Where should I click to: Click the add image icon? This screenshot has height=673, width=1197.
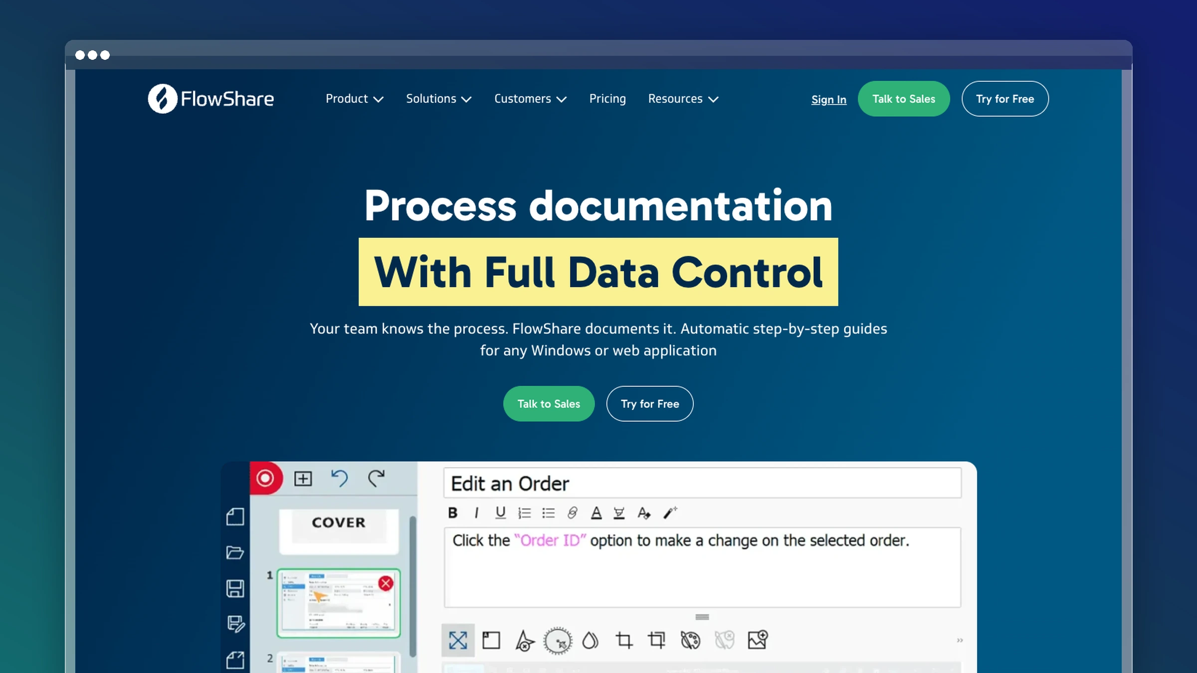coord(758,640)
